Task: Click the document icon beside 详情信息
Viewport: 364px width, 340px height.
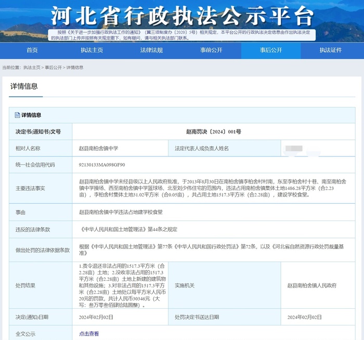Action: coord(17,115)
